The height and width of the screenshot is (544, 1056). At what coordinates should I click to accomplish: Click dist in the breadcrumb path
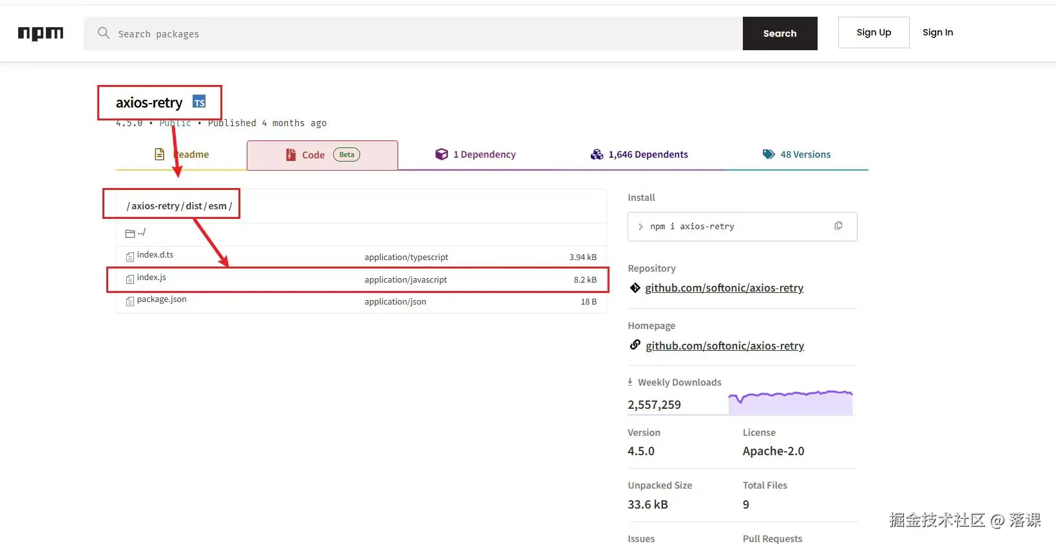[x=194, y=206]
